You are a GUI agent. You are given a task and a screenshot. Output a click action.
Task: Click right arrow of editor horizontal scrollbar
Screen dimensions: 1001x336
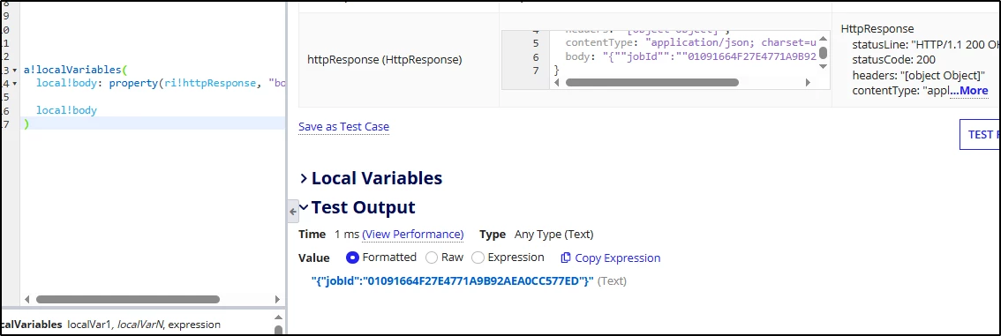pos(277,299)
